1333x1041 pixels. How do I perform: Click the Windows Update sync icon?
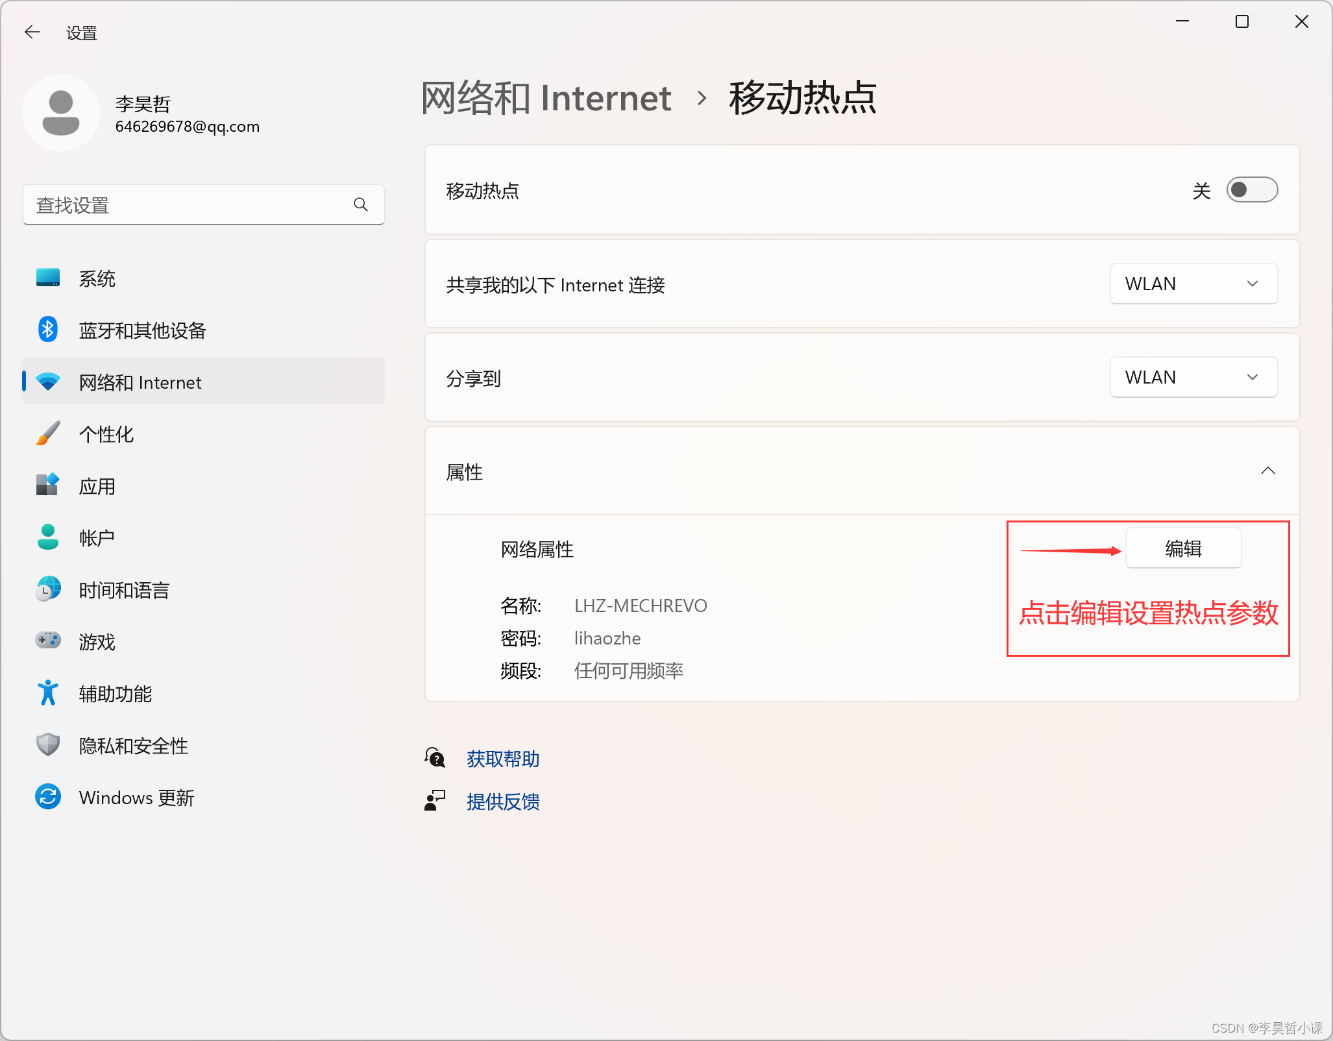(x=48, y=797)
